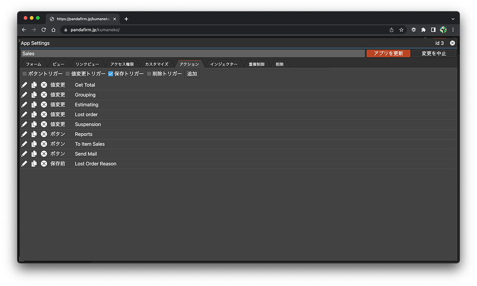Viewport: 477px width, 286px height.
Task: Duplicate the To Item Sales action
Action: 34,144
